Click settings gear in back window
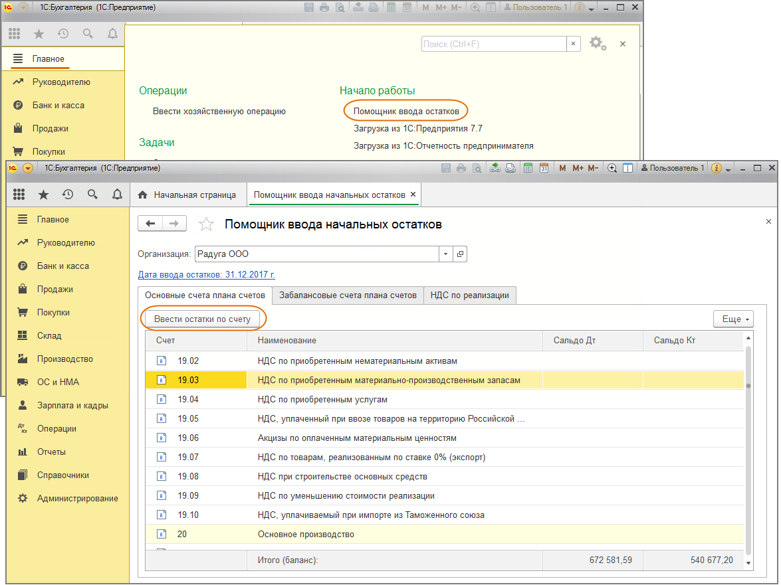The image size is (781, 585). pos(597,44)
